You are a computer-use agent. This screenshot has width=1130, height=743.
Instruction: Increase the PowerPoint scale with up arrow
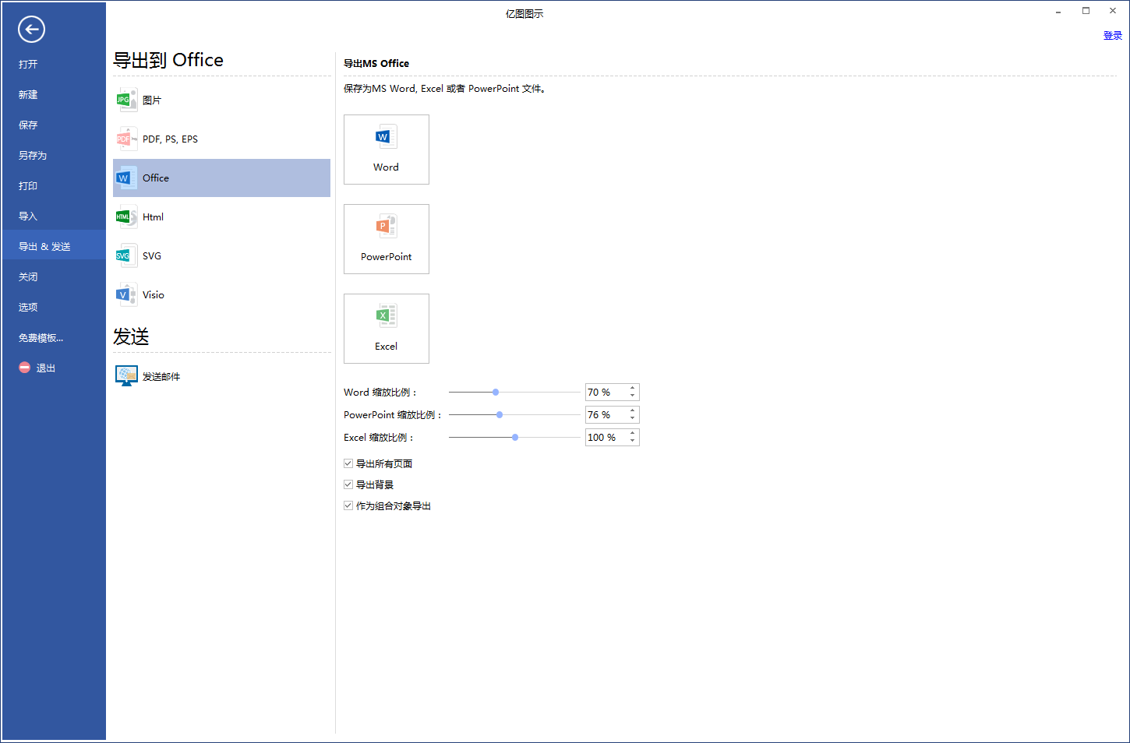pos(633,411)
